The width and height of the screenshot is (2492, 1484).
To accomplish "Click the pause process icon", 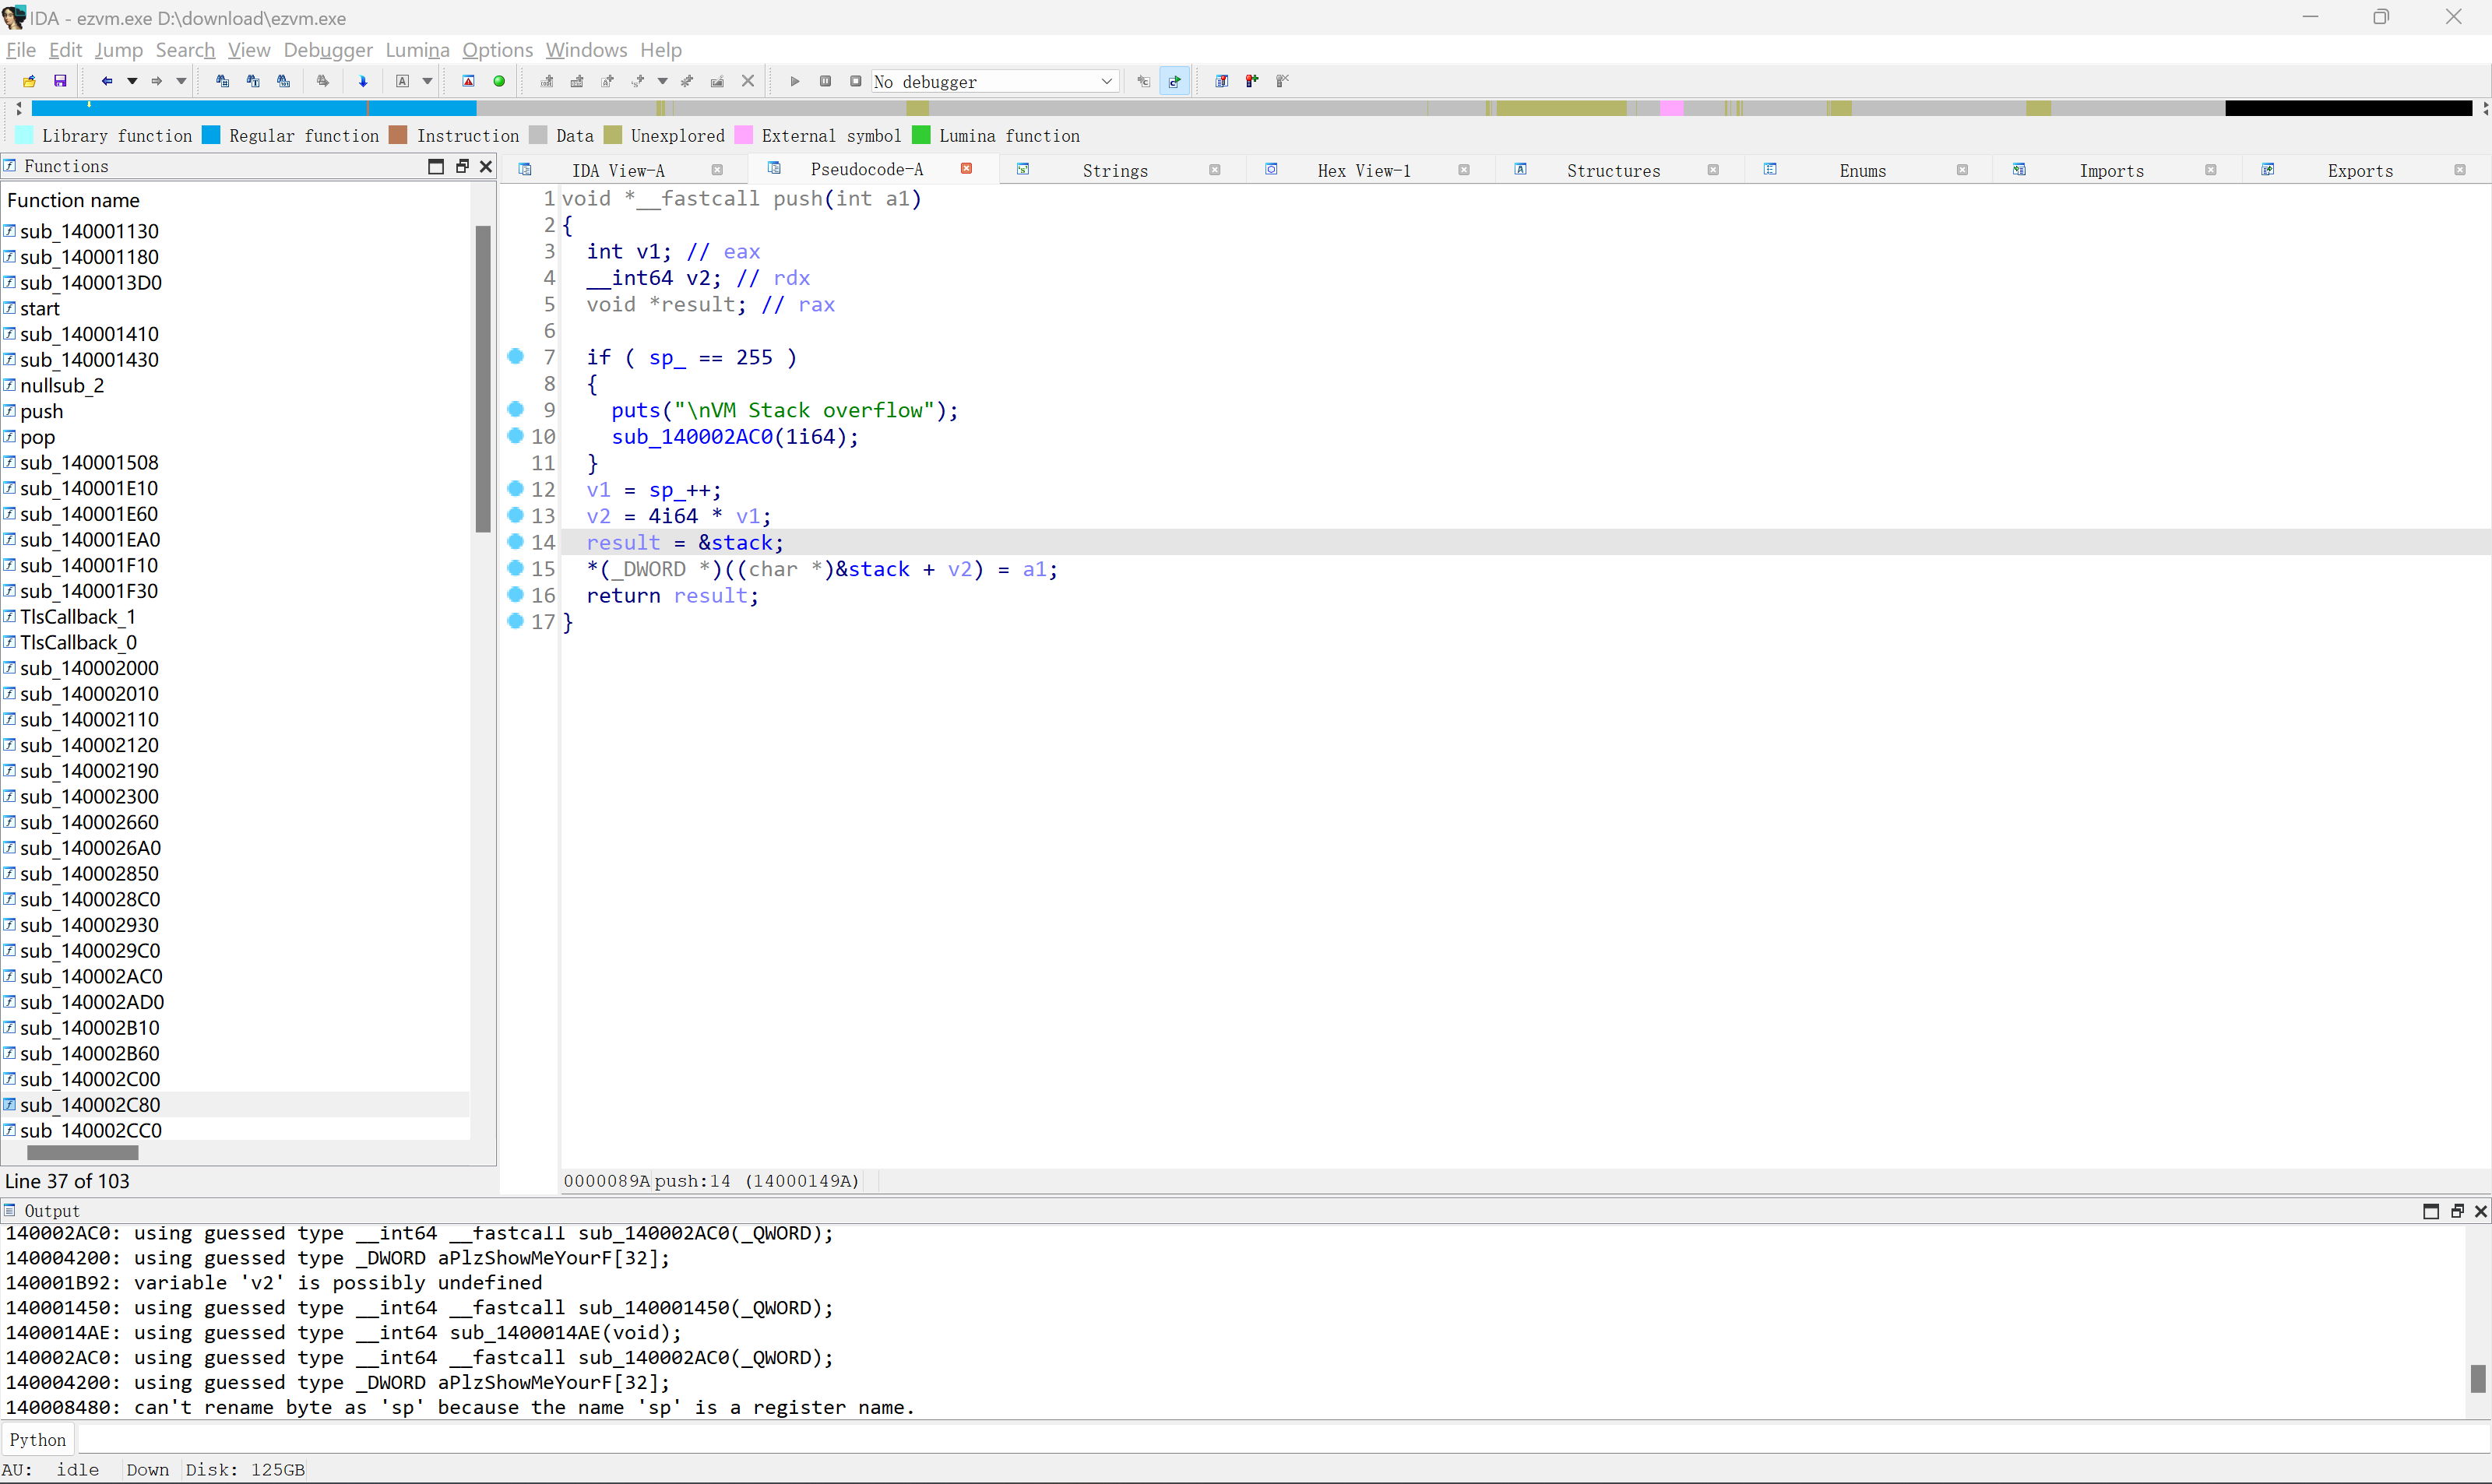I will (825, 81).
